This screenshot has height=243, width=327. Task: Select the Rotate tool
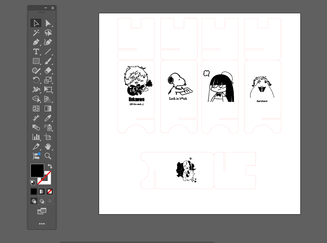click(36, 80)
